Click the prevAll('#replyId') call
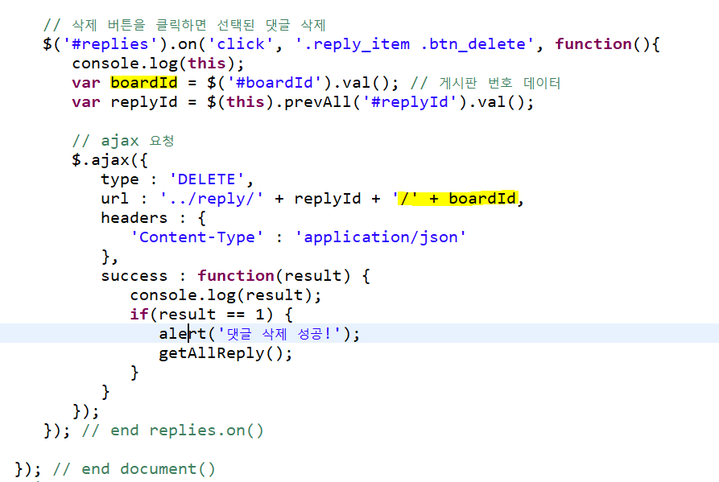The height and width of the screenshot is (482, 719). [375, 102]
